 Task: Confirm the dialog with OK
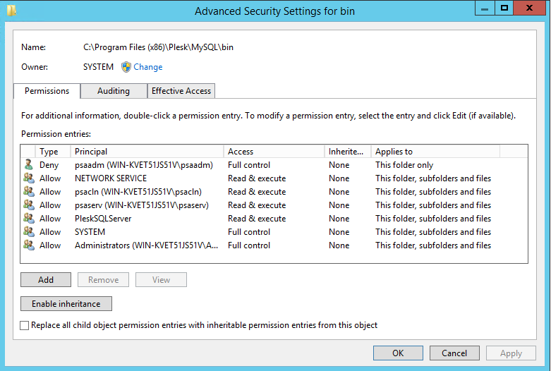(398, 353)
